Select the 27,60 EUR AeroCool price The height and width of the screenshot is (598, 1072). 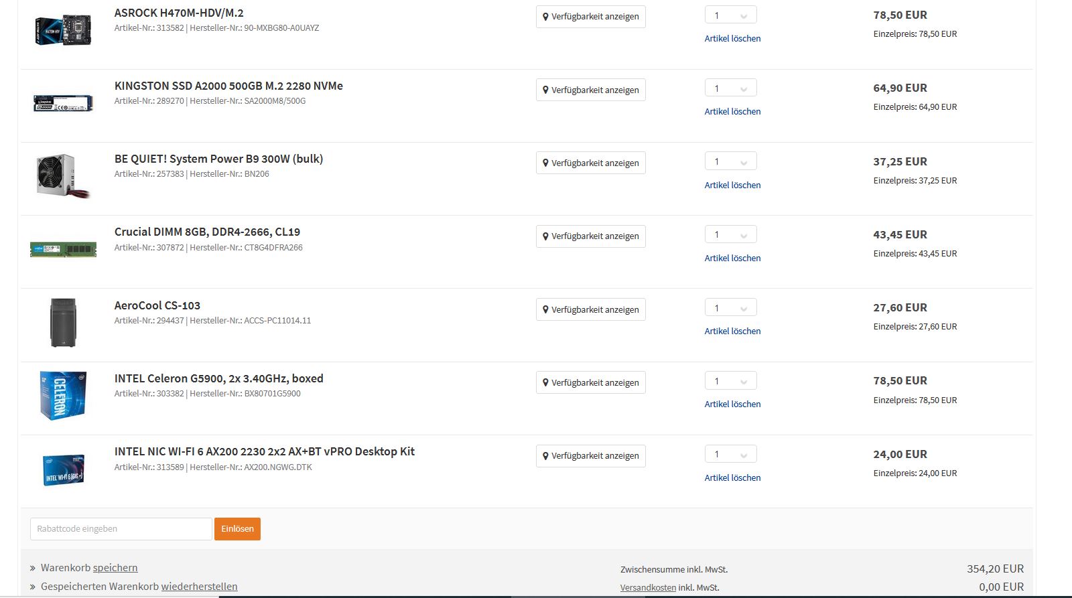pos(900,307)
